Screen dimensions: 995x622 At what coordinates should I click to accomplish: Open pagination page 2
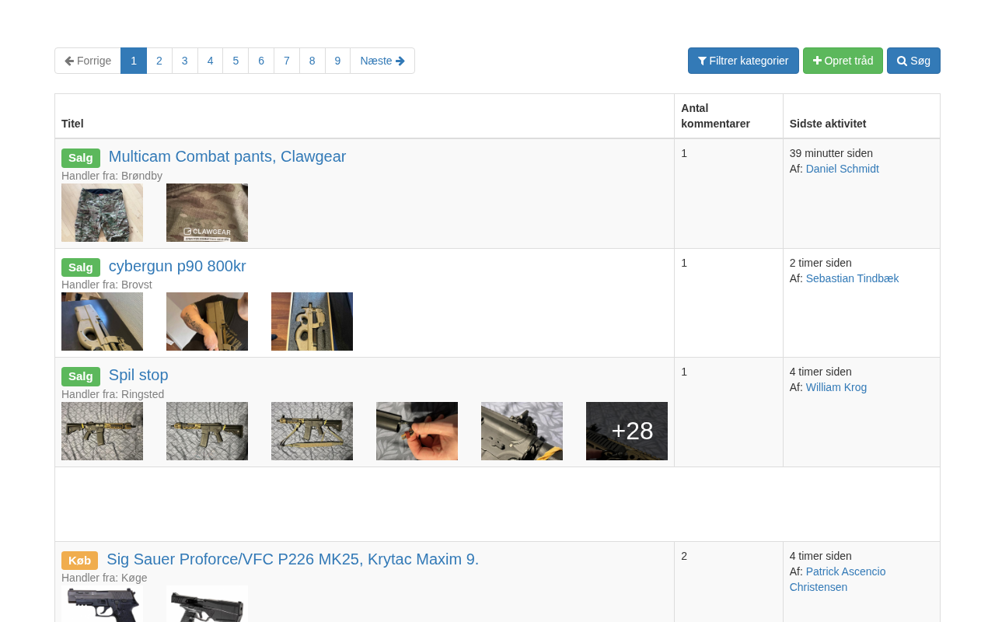pyautogui.click(x=159, y=61)
